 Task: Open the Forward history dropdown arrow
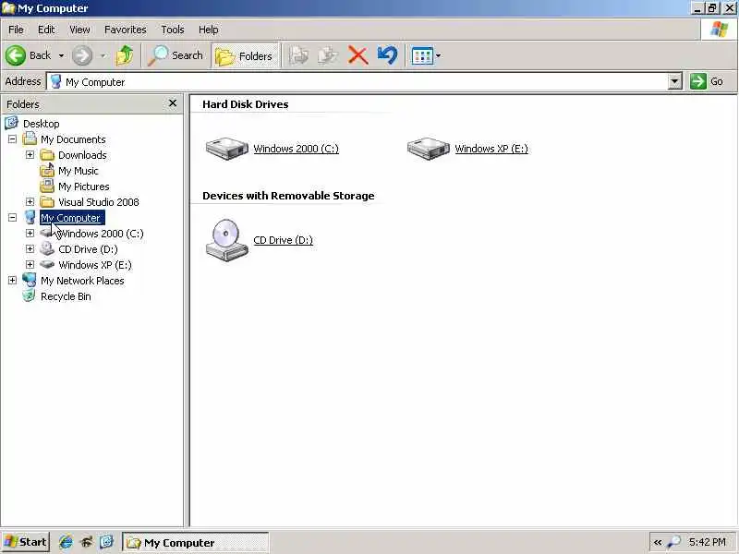103,55
